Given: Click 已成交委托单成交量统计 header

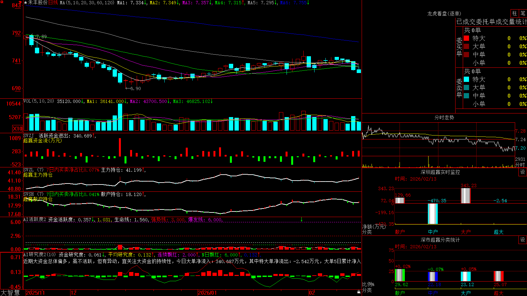Looking at the screenshot, I should click(491, 22).
